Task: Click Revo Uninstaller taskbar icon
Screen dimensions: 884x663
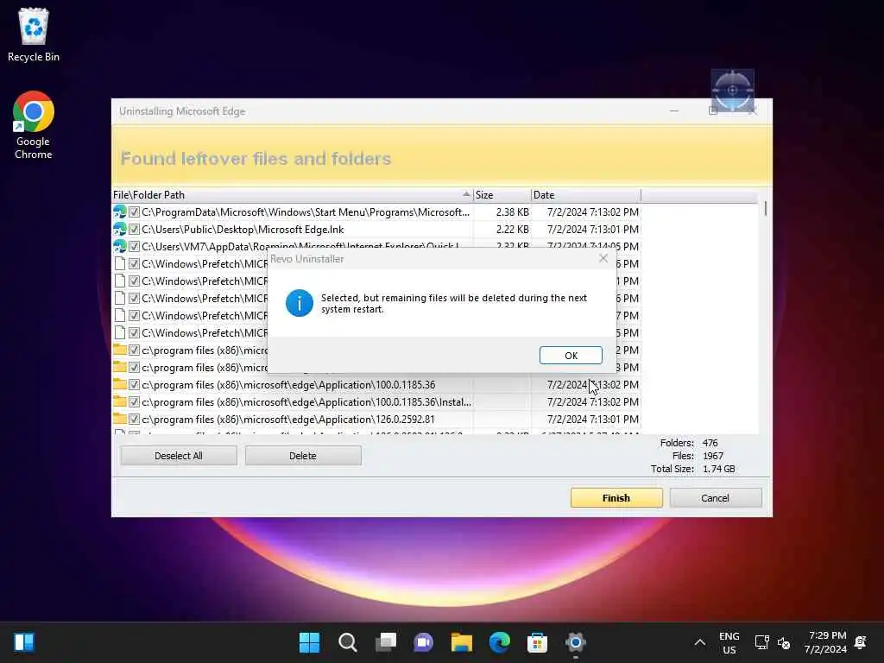Action: 576,642
